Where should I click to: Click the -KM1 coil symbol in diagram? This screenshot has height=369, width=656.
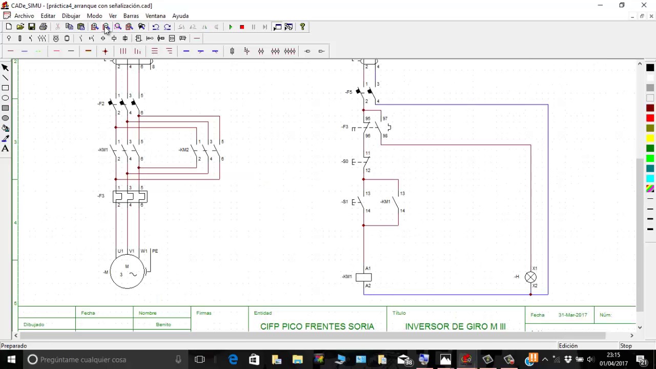364,277
